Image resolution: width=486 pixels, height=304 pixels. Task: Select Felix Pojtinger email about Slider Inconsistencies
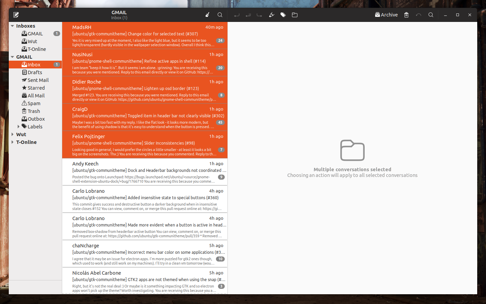145,145
